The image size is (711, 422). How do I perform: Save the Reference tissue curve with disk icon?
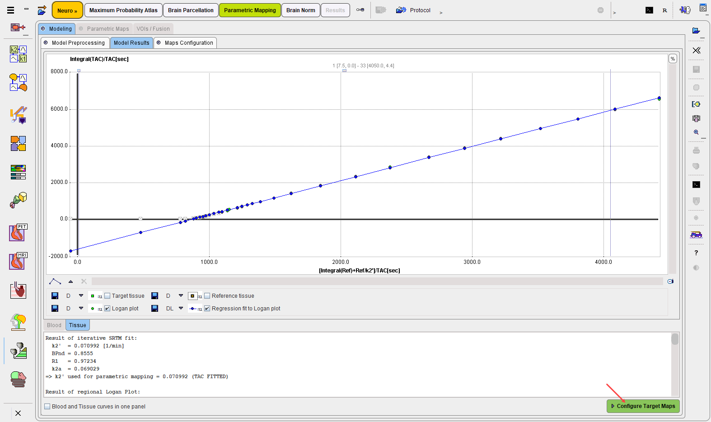(154, 296)
